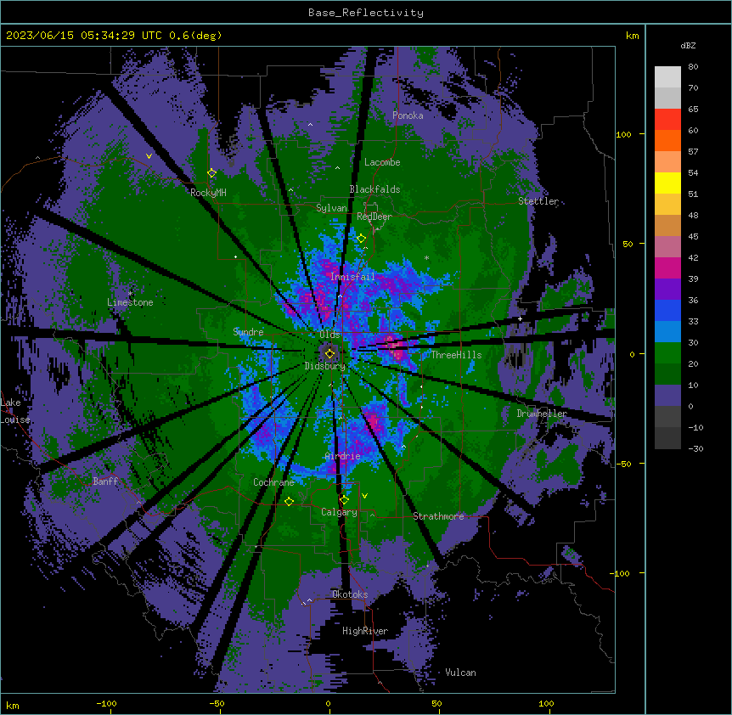Image resolution: width=732 pixels, height=715 pixels.
Task: Click the asterisk marker east of Innisfail
Action: tap(426, 257)
